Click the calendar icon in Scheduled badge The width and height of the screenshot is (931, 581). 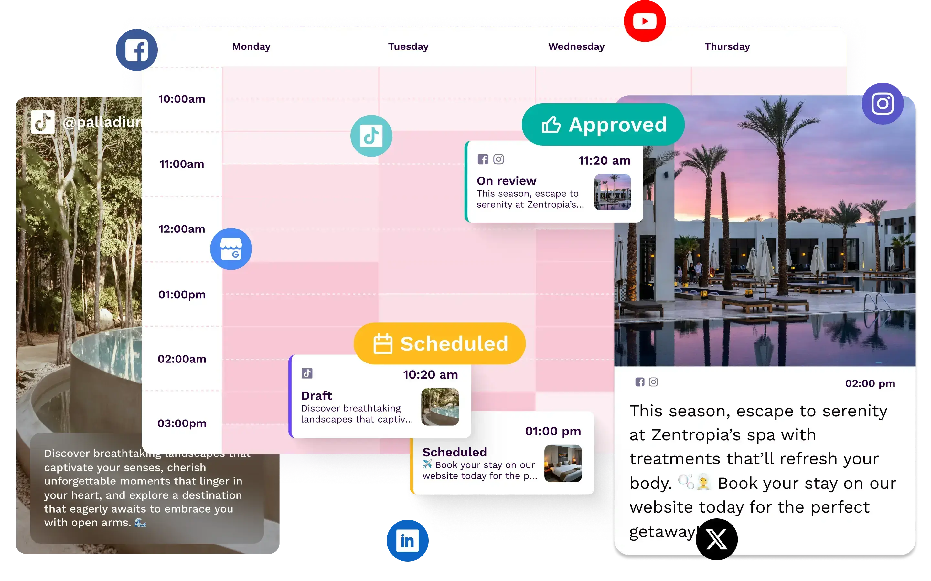coord(383,343)
